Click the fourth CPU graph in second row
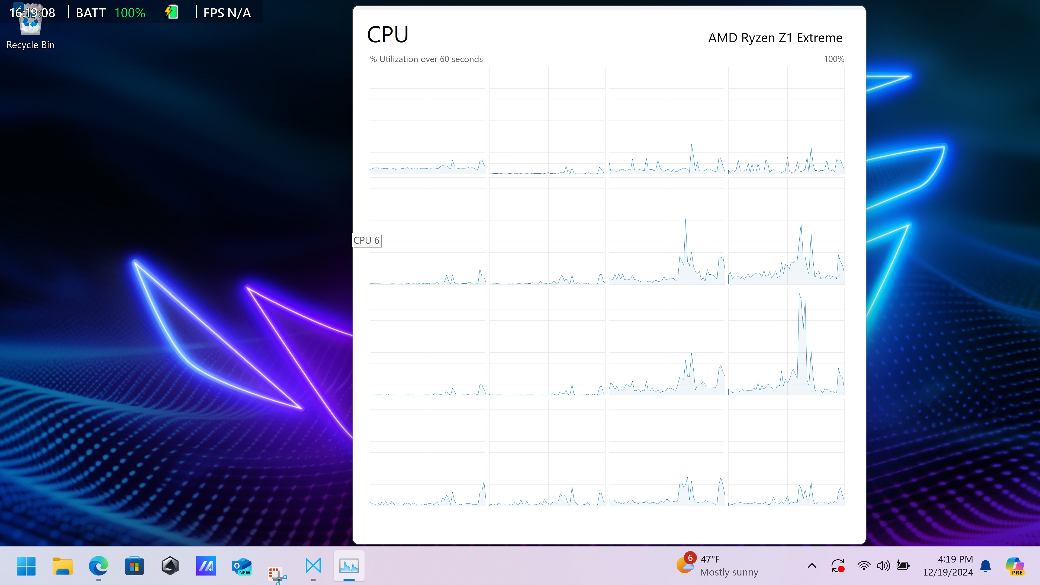The image size is (1040, 585). coord(786,231)
